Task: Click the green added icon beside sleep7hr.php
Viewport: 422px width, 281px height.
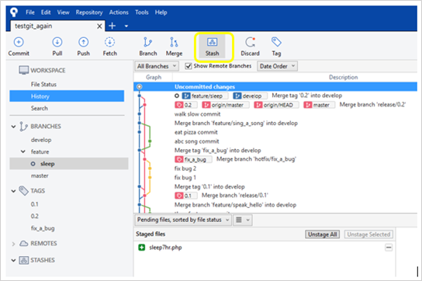Action: [141, 248]
